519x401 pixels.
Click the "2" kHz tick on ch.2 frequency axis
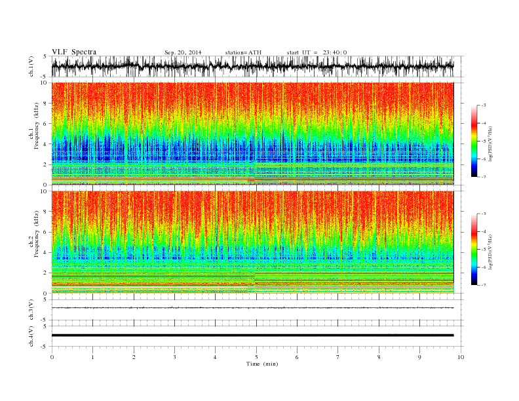tap(46, 273)
